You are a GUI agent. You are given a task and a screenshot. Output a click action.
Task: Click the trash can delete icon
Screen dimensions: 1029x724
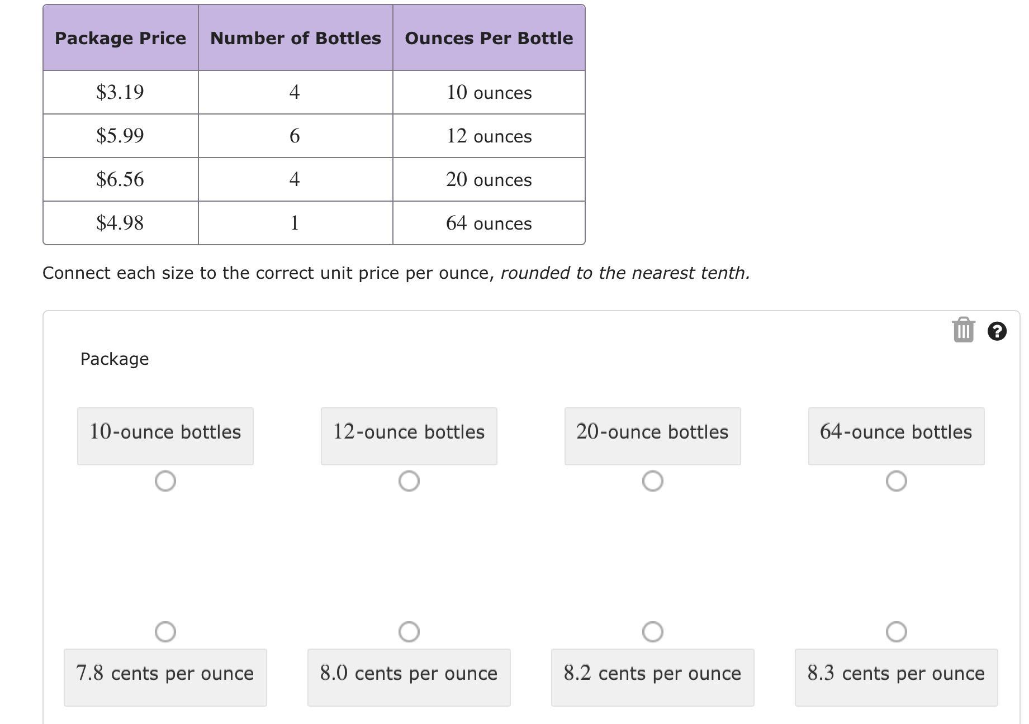pos(963,330)
